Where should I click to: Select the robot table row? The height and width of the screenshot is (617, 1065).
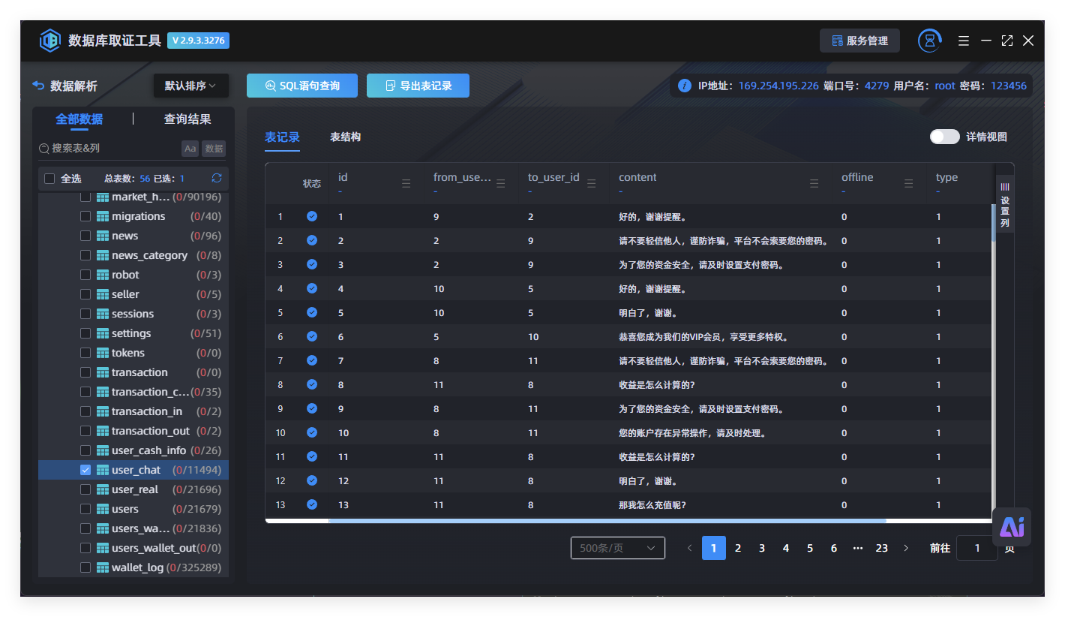(x=133, y=275)
